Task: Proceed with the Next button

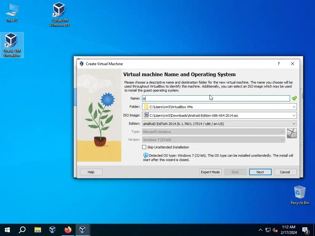Action: pos(260,172)
